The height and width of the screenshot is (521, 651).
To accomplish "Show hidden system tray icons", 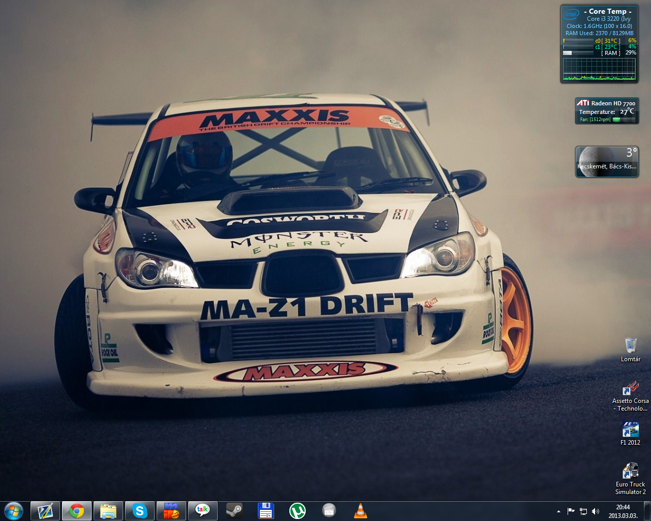I will coord(558,511).
